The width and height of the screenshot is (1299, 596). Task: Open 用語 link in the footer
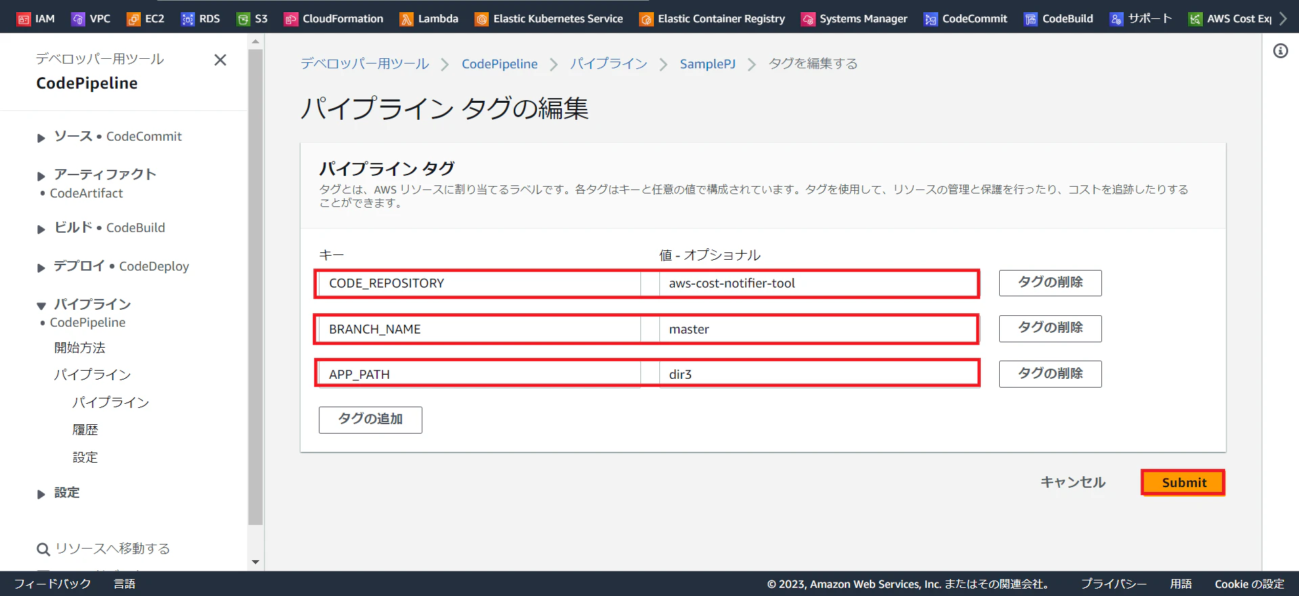[x=1181, y=584]
